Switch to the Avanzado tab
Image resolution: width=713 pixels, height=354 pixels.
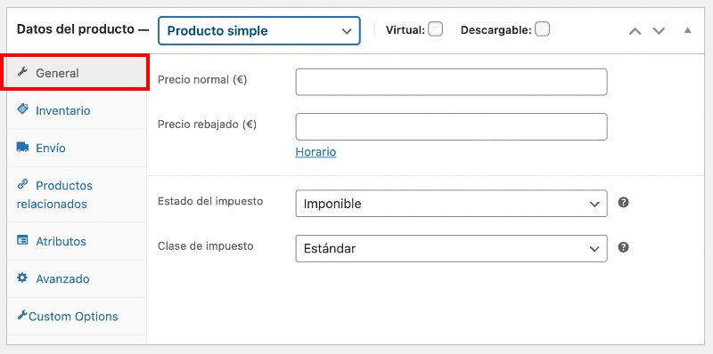(x=77, y=278)
